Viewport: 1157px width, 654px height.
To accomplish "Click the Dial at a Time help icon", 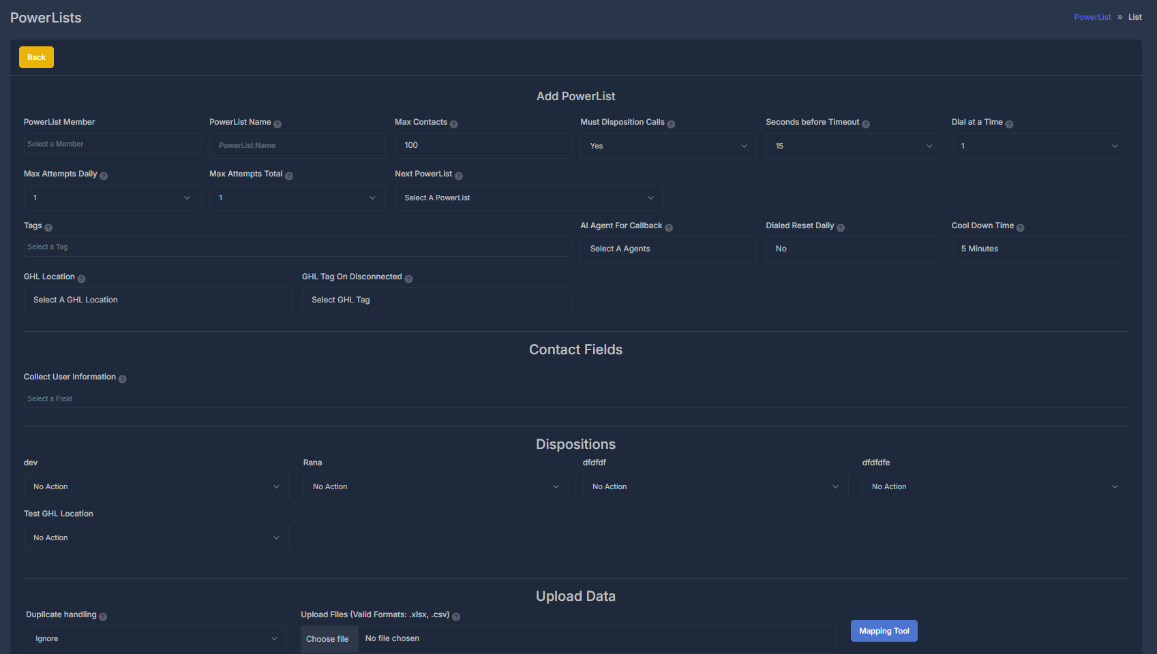I will click(x=1009, y=123).
